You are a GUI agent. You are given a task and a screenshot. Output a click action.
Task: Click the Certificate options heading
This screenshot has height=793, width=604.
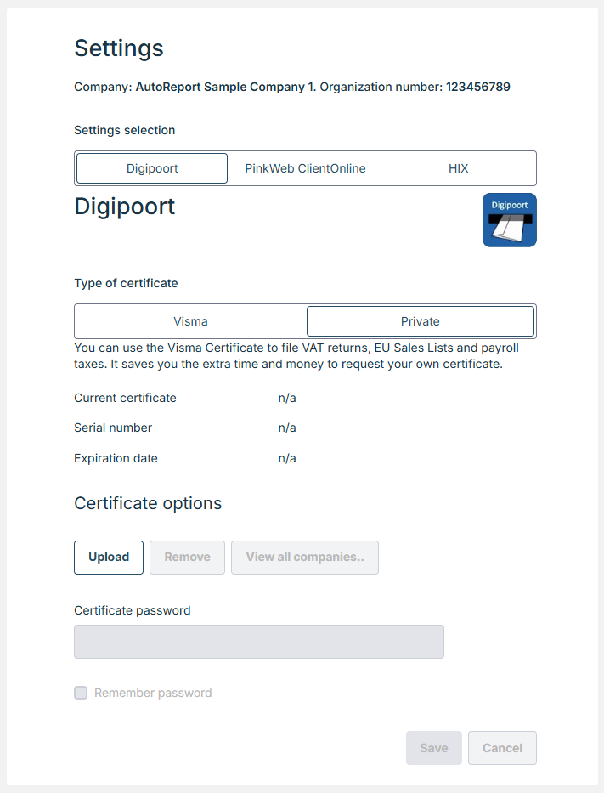pos(148,503)
